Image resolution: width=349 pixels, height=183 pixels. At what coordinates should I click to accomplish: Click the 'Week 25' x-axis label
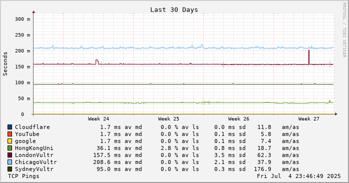pyautogui.click(x=168, y=119)
